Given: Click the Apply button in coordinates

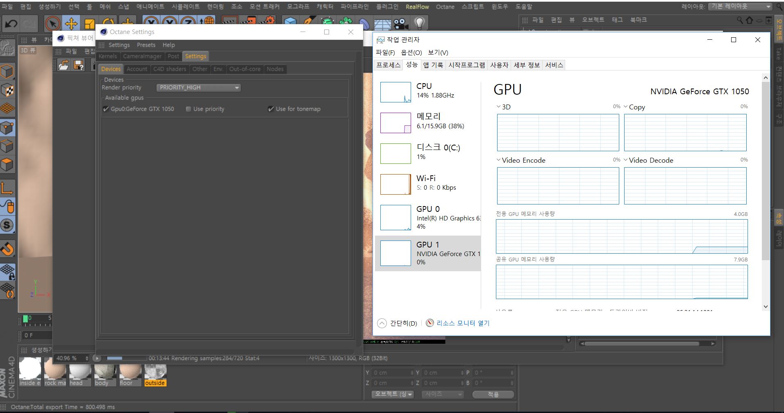Looking at the screenshot, I should [x=493, y=394].
